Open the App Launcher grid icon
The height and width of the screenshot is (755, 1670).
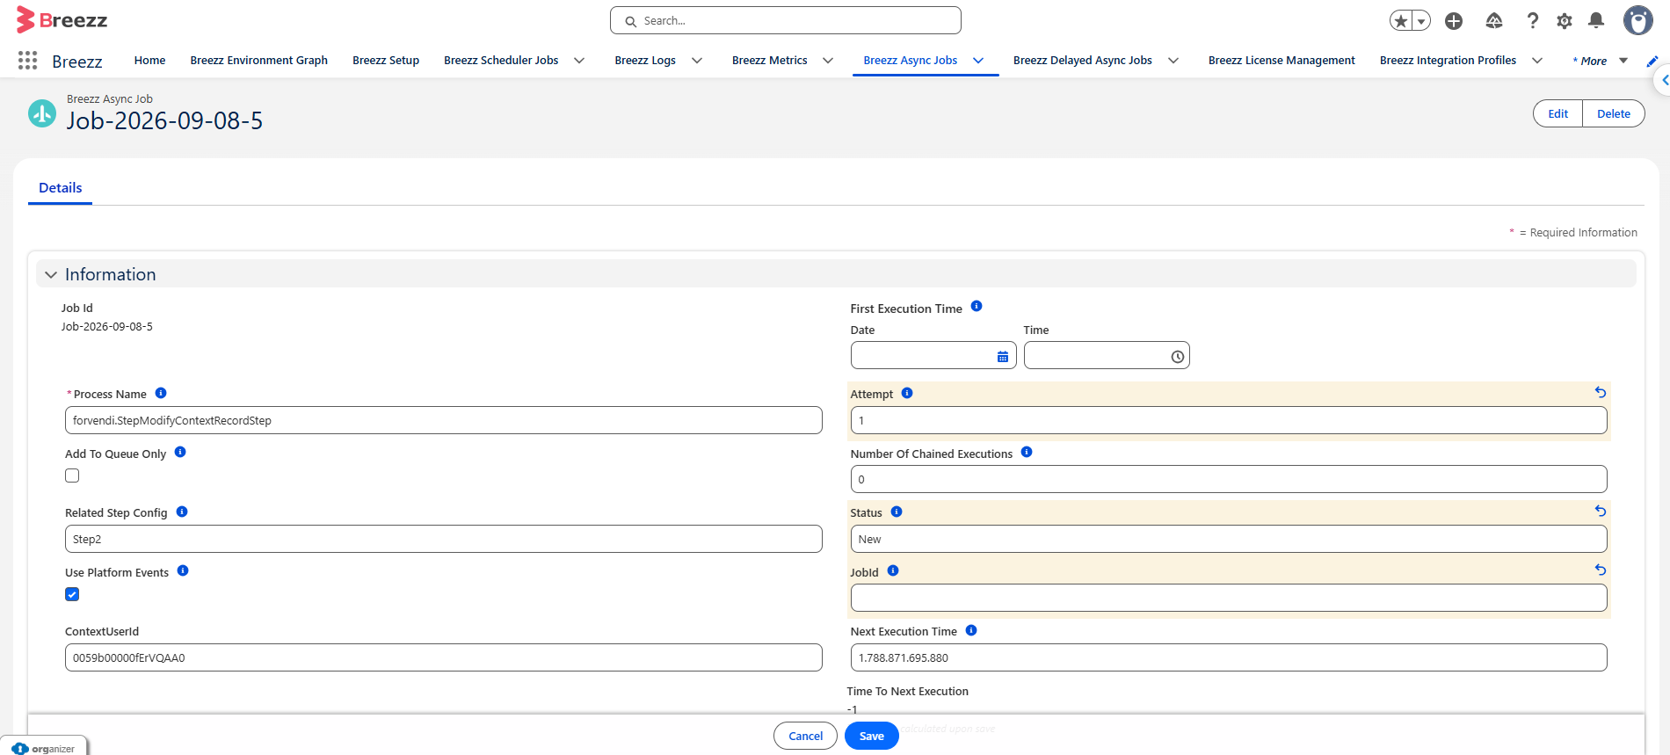click(x=27, y=60)
